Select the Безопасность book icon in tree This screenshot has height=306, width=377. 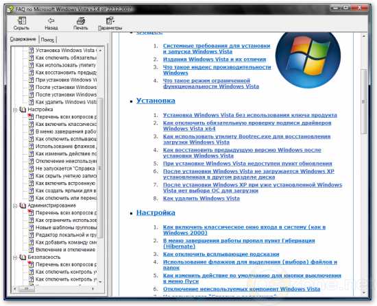click(23, 257)
